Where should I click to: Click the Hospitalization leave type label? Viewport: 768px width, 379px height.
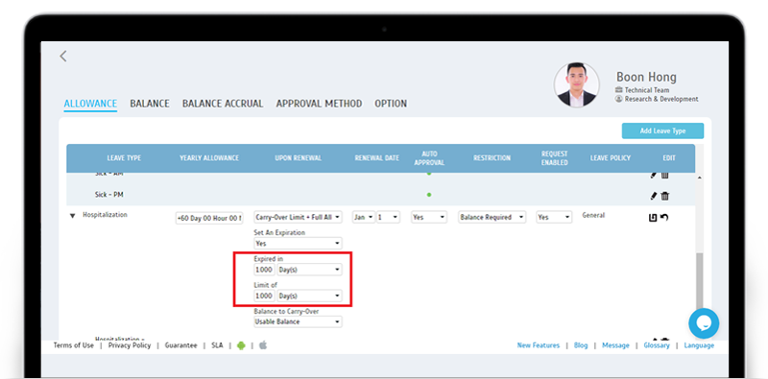point(105,215)
